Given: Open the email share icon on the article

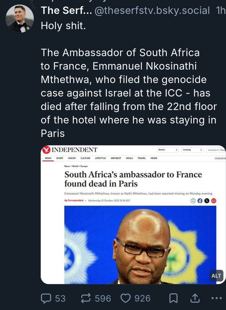Looking at the screenshot, I should click(x=214, y=201).
